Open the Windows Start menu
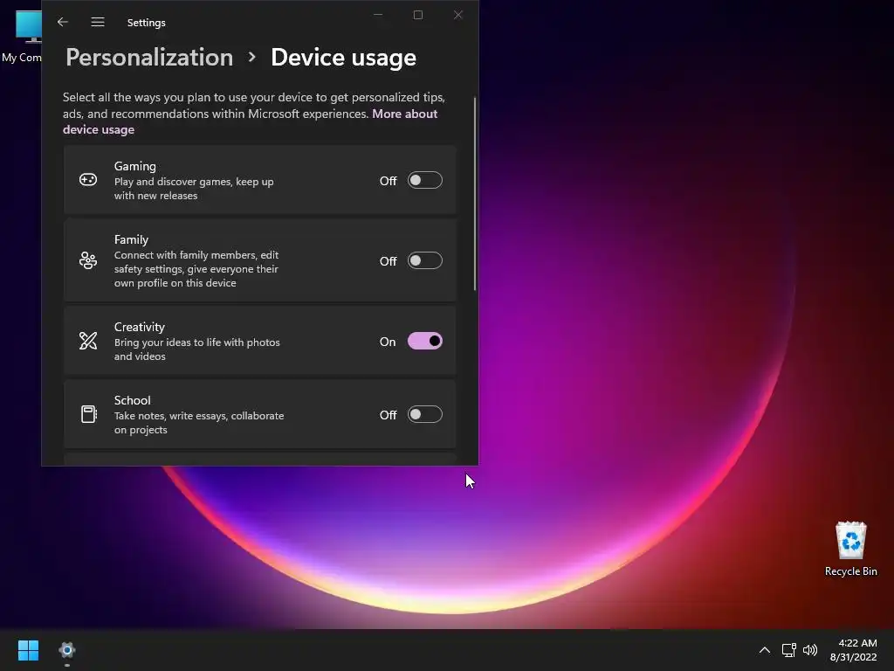Viewport: 894px width, 671px height. pos(28,650)
